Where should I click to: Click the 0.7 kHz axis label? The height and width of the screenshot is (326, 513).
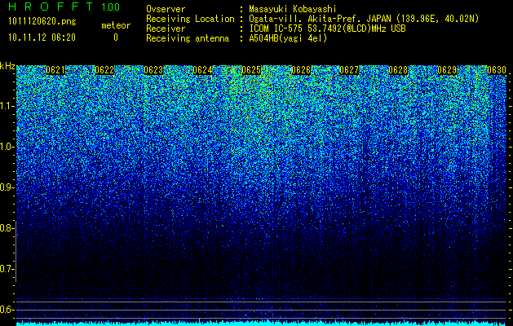coord(6,269)
